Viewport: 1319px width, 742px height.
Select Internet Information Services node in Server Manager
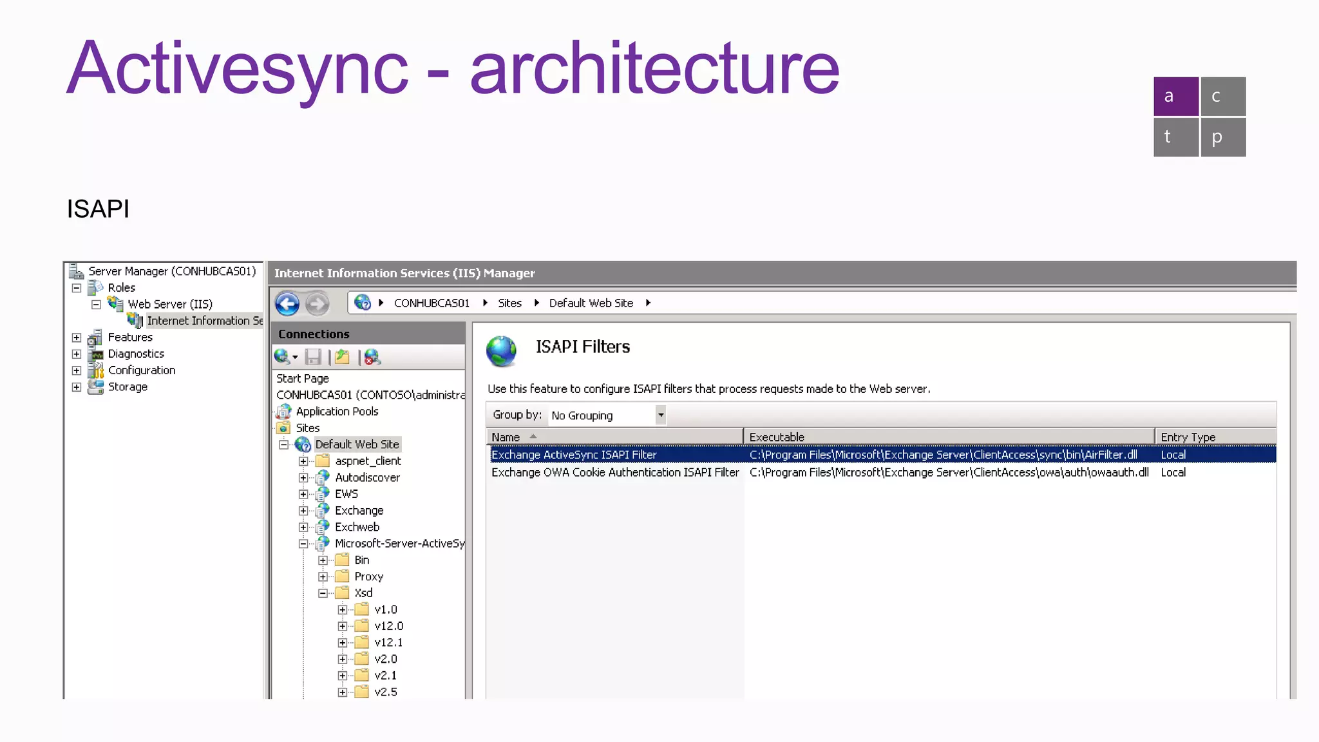pyautogui.click(x=204, y=321)
